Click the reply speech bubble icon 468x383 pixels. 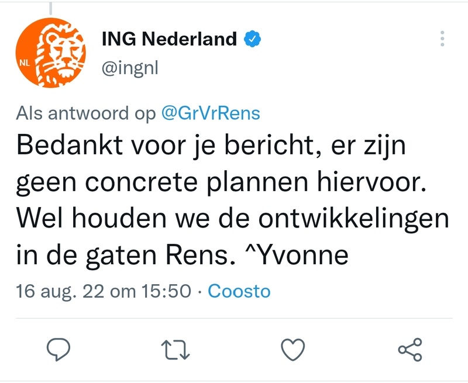(58, 350)
